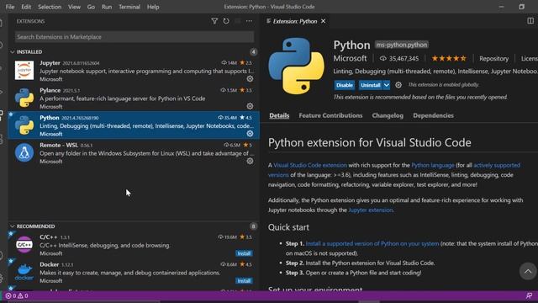Open Install a supported version of Python link
Viewport: 538px width, 303px height.
(372, 243)
